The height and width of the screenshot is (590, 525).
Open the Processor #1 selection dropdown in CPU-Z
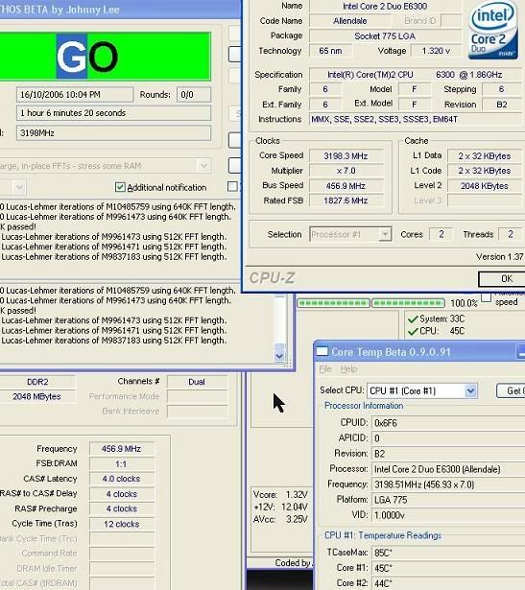[385, 234]
